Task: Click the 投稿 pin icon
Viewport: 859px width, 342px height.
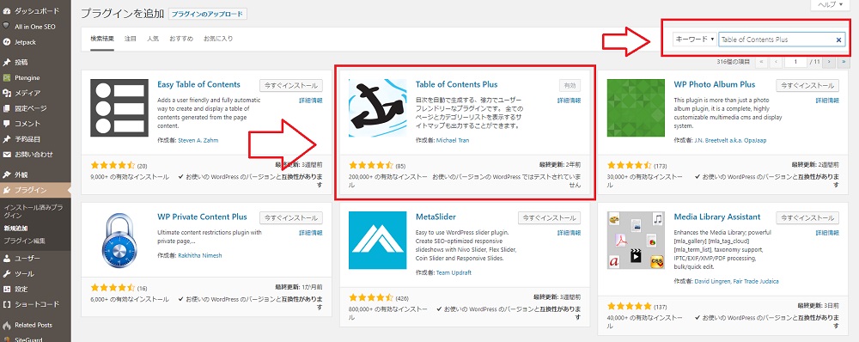Action: [x=7, y=62]
